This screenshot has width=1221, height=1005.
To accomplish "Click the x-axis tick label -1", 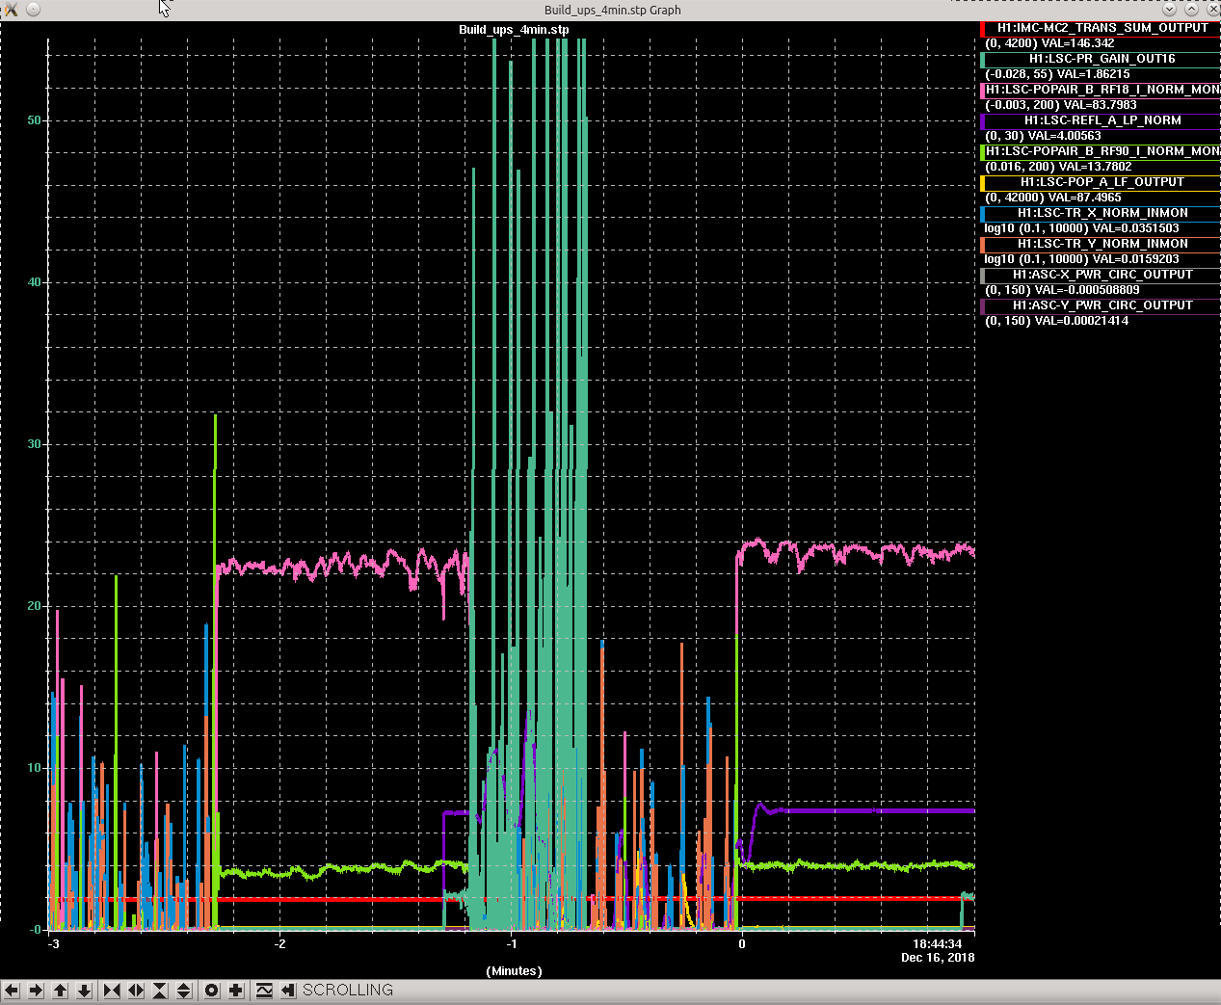I will coord(512,944).
